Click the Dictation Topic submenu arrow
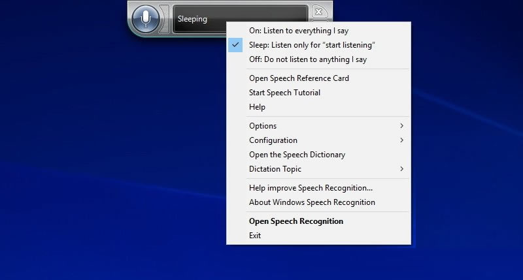The image size is (523, 280). (x=401, y=169)
